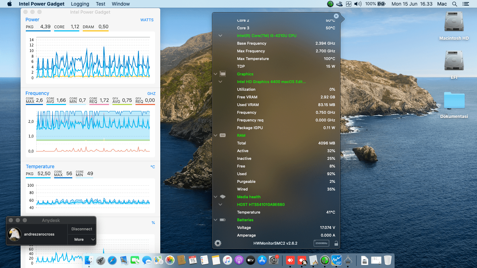Collapse the RAM group in HWMonitor
Screen dimensions: 477x268
coord(215,135)
